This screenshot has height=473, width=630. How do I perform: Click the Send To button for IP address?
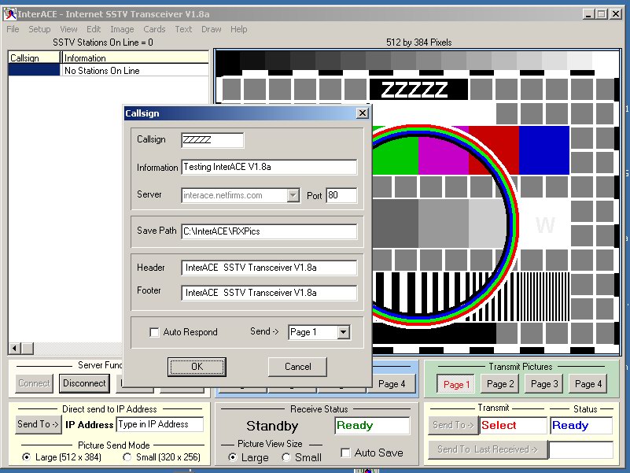[39, 424]
